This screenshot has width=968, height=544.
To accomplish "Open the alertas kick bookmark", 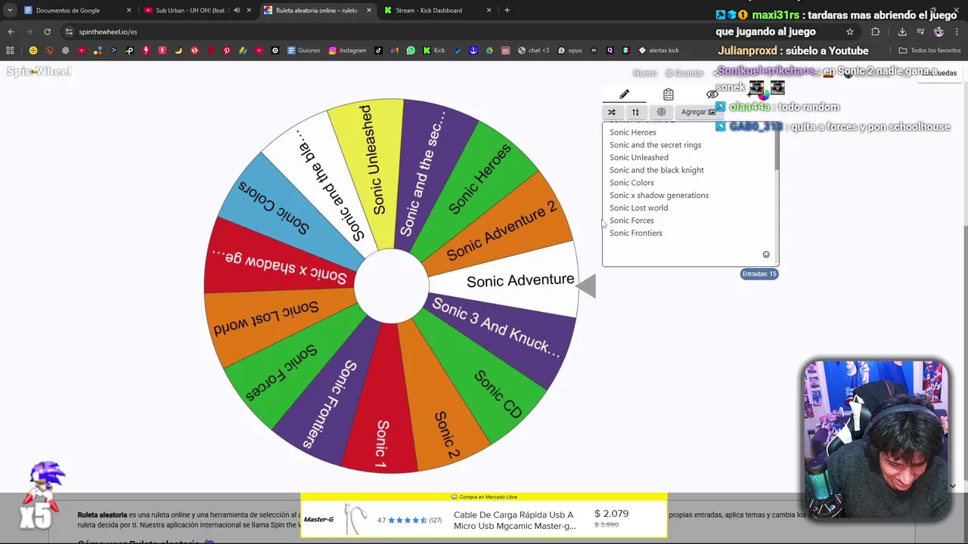I will (x=659, y=51).
